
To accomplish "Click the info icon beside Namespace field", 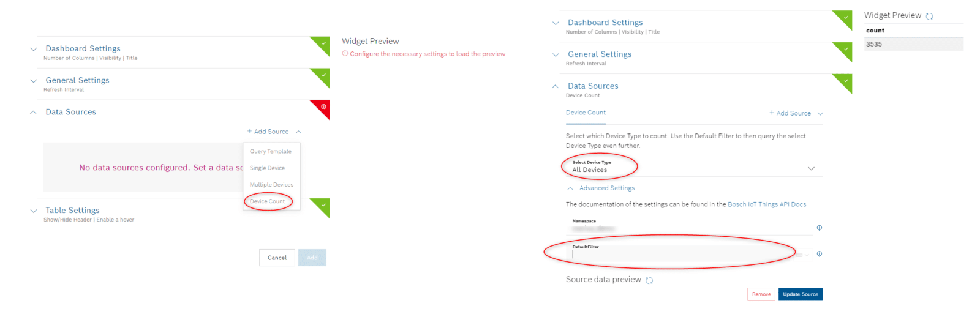I will tap(819, 228).
